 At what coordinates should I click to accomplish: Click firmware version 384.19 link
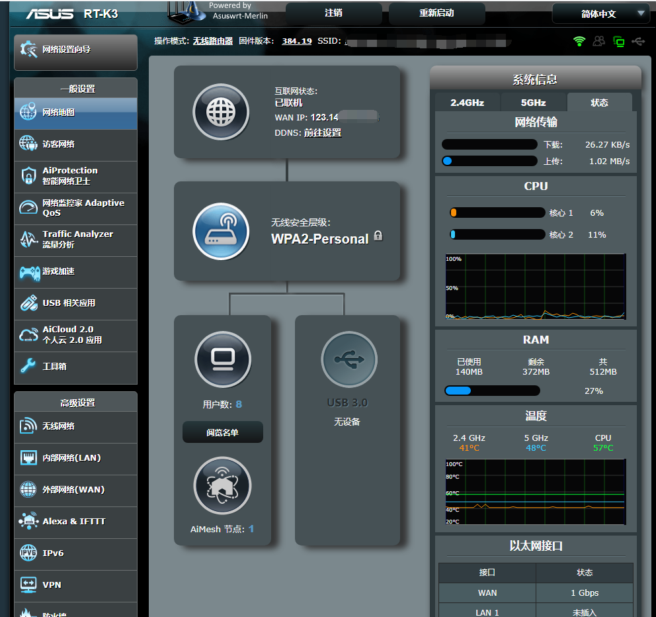tap(297, 41)
